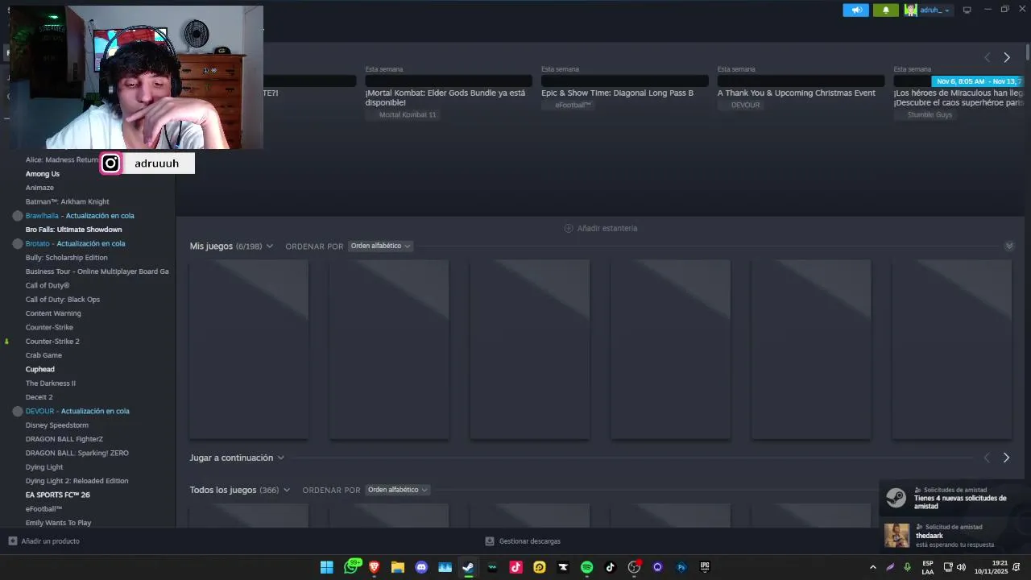The width and height of the screenshot is (1031, 580).
Task: Select Disney Speedstorm
Action: pyautogui.click(x=57, y=425)
